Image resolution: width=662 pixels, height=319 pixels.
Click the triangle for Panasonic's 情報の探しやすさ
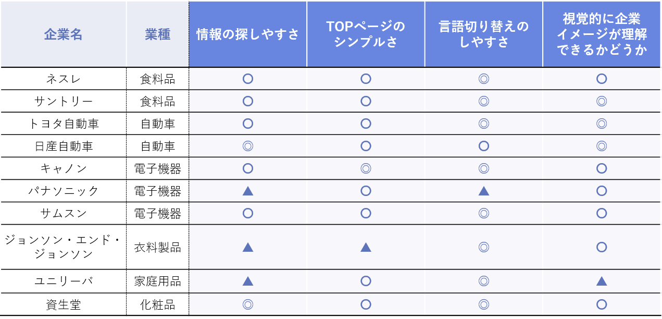248,191
